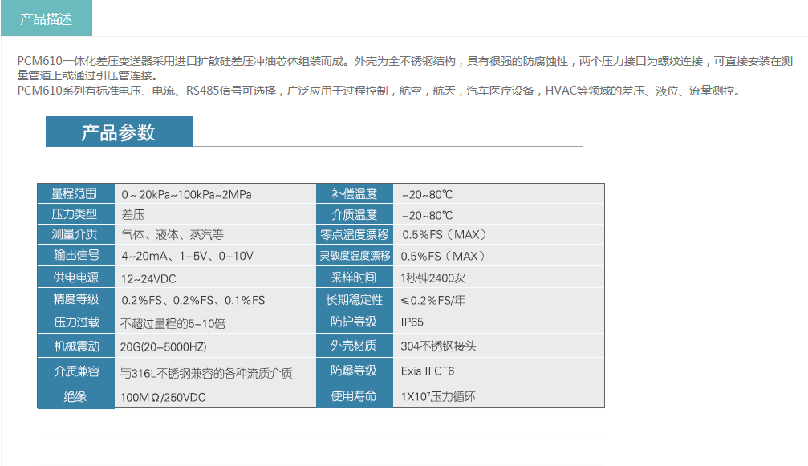
Task: Click the description paragraph starting with PCM610一体化差压变送器
Action: click(405, 68)
